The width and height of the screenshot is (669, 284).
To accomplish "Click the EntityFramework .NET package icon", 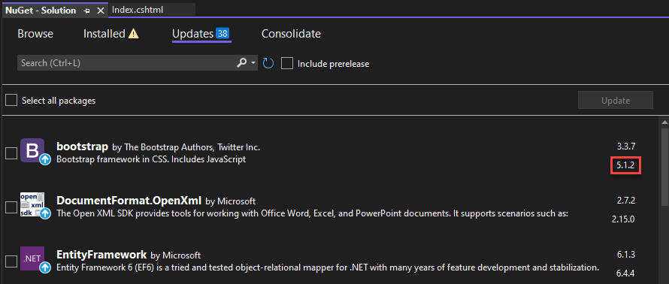I will point(32,258).
